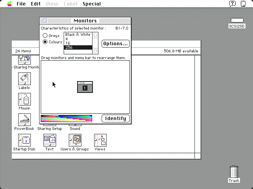Click the Control Panels window size box

198,156
